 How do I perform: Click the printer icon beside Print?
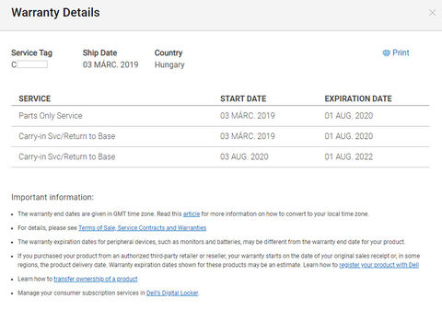point(386,53)
